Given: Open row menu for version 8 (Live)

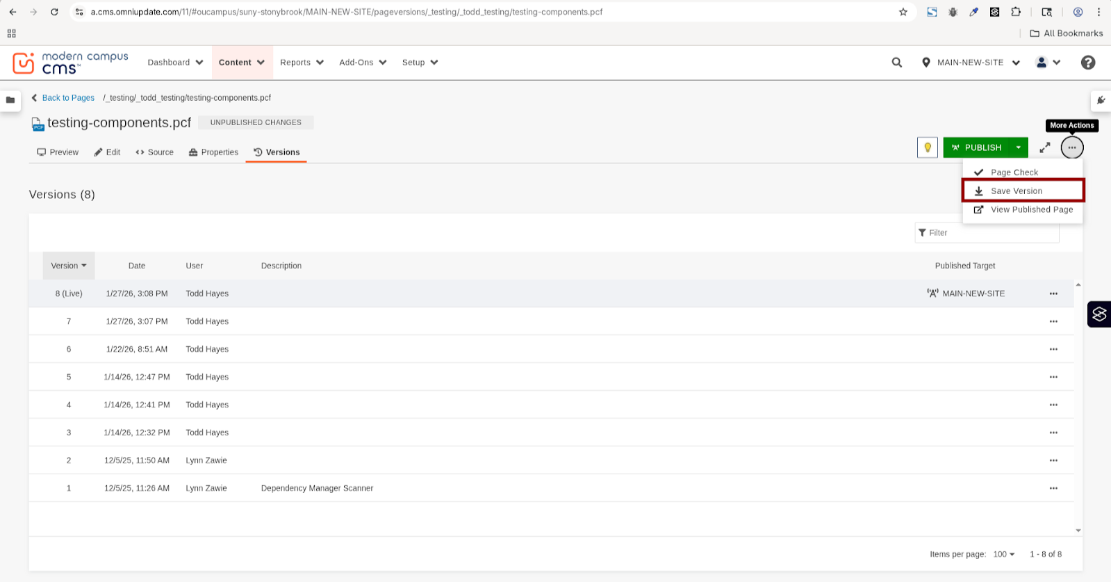Looking at the screenshot, I should point(1053,293).
